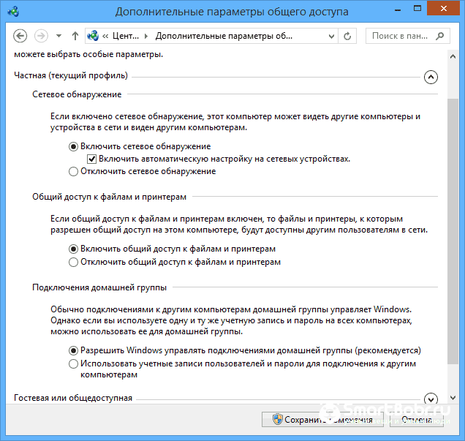Select Отключить сетевое обнаружение radio button
The image size is (465, 441).
73,171
